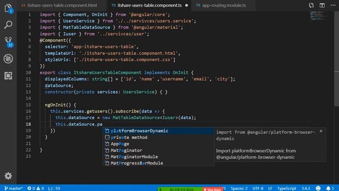
Task: Place cursor after 'this.dataSource.pa'
Action: 102,124
